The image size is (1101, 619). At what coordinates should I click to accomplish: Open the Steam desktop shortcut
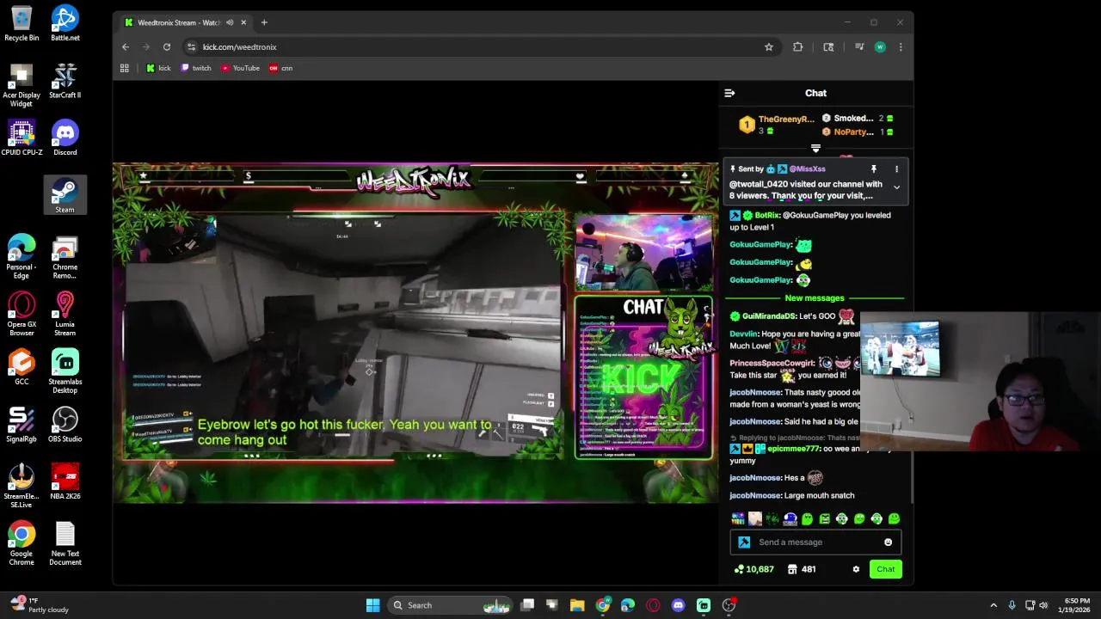(65, 194)
